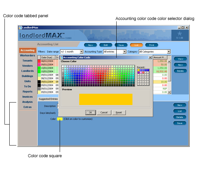Open the Tenants section
Viewport: 207px width, 172px height.
coord(28,61)
